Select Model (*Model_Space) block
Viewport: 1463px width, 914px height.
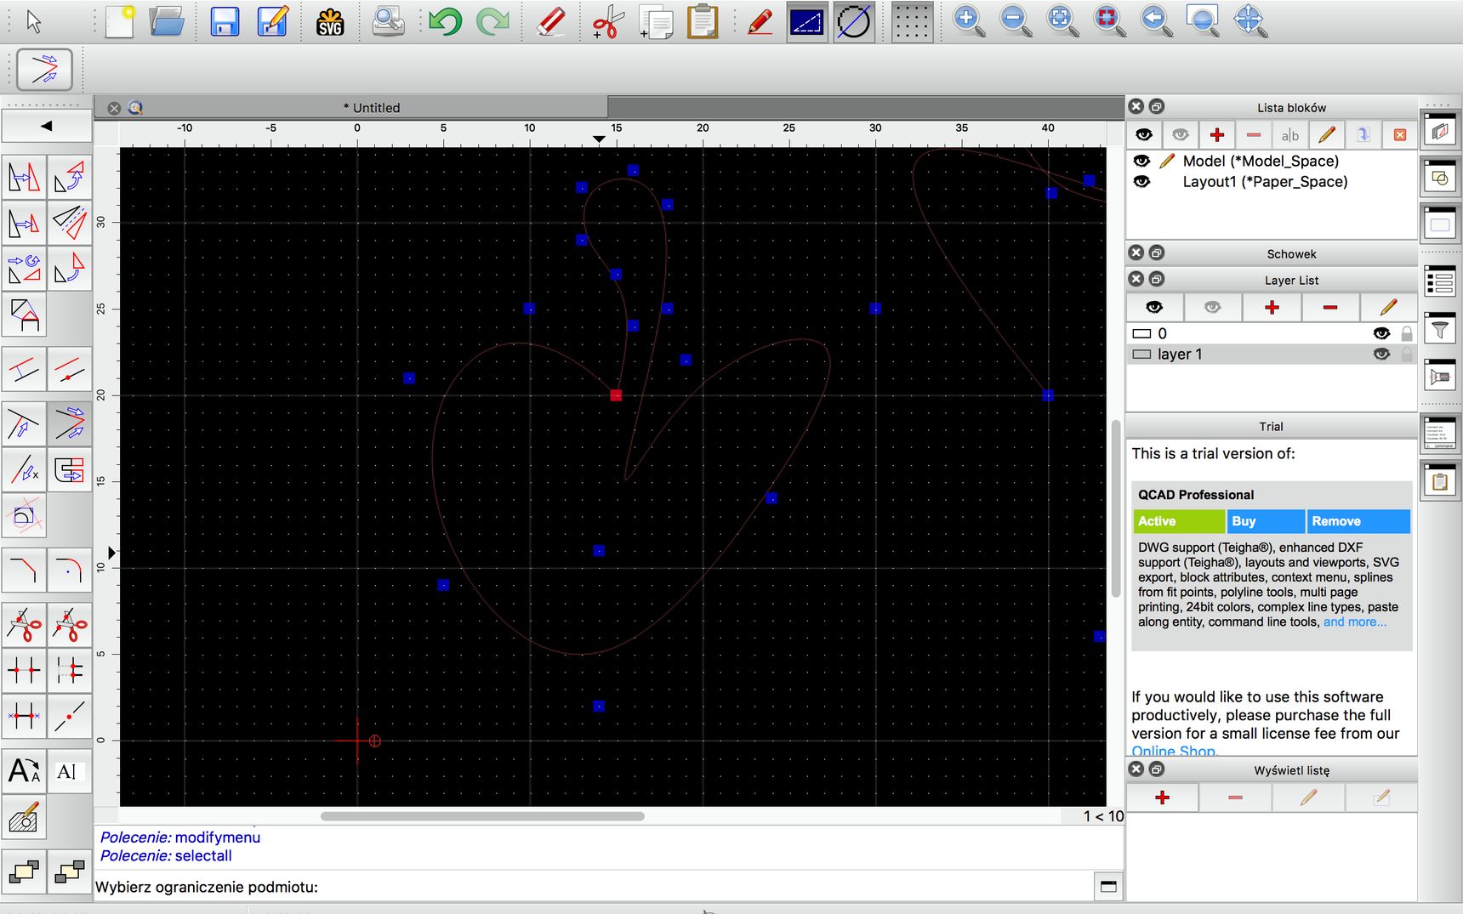point(1260,161)
